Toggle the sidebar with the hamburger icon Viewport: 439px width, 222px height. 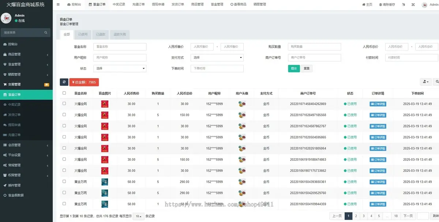pyautogui.click(x=58, y=4)
